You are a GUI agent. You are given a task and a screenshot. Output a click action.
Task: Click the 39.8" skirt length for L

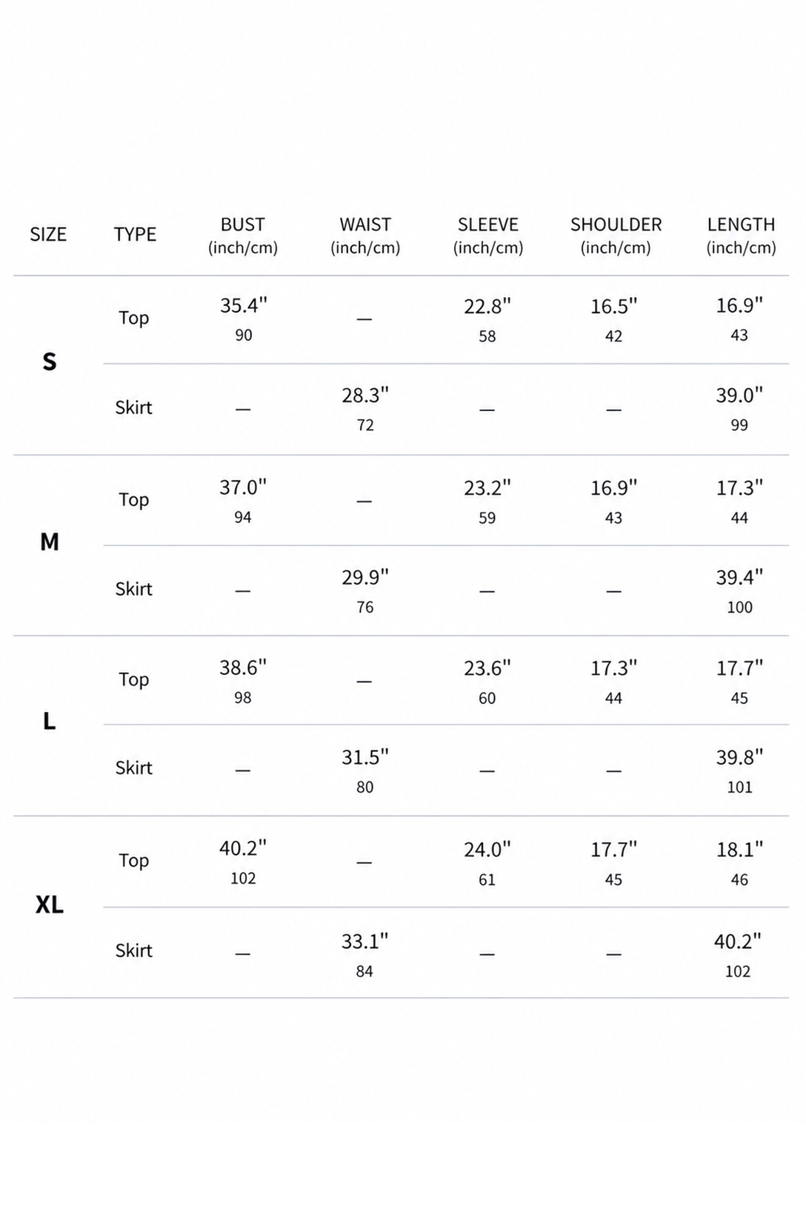point(739,758)
